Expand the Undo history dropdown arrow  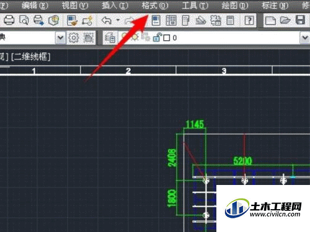pyautogui.click(x=118, y=20)
